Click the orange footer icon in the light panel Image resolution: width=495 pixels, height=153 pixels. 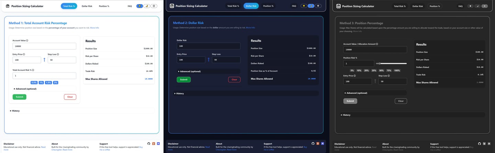(154, 143)
